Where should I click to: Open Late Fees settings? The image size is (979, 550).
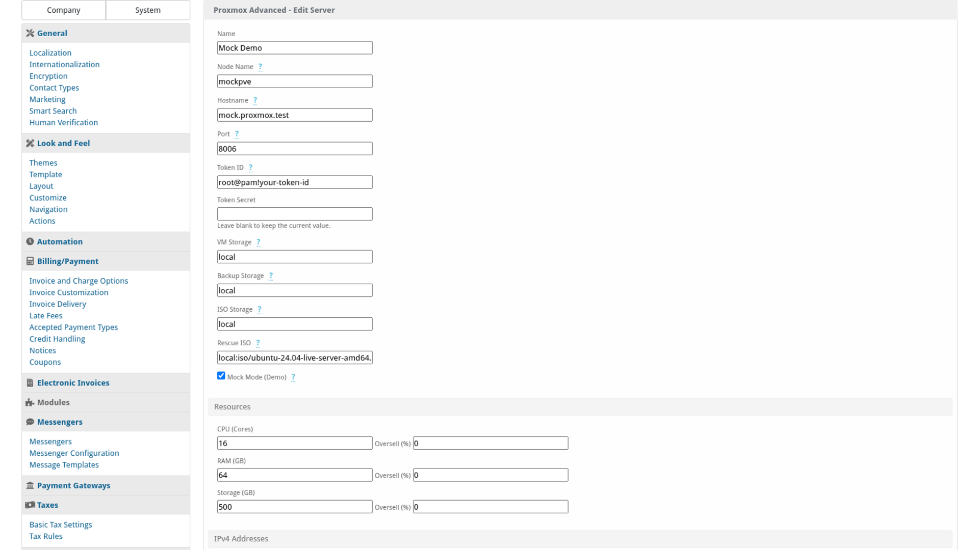[46, 316]
